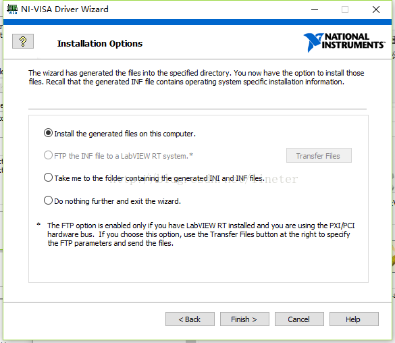The width and height of the screenshot is (395, 343).
Task: Click the NI-VISA Driver Wizard title text
Action: click(x=65, y=9)
